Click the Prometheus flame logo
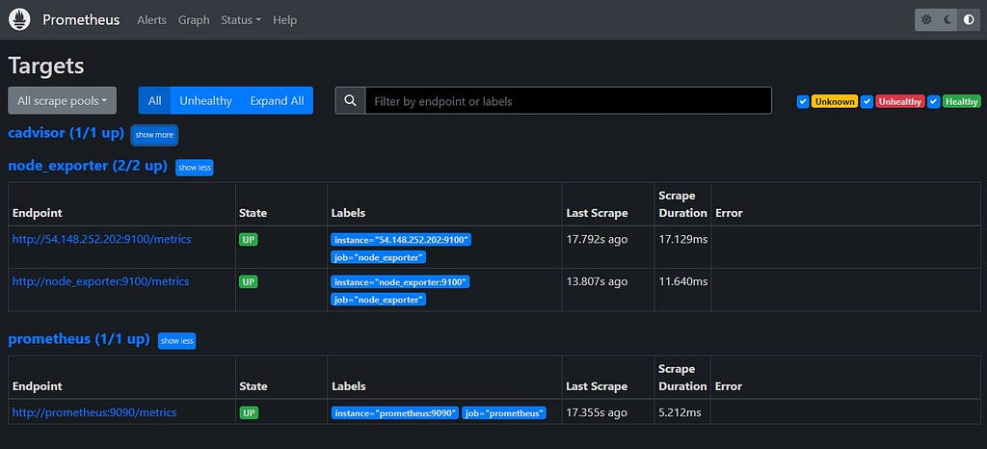Image resolution: width=987 pixels, height=449 pixels. tap(19, 19)
